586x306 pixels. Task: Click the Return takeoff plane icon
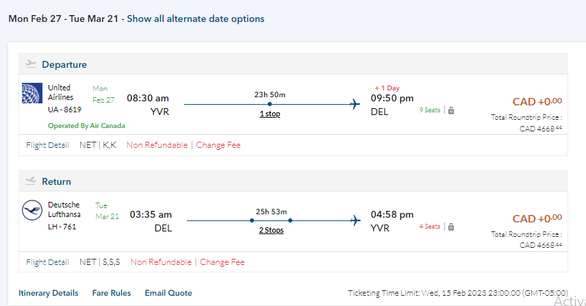(x=31, y=181)
